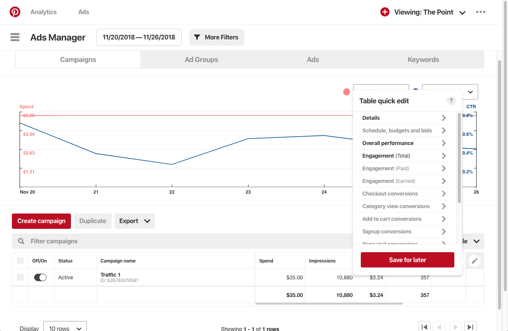This screenshot has width=508, height=331.
Task: Switch to the Campaigns tab
Action: click(78, 60)
